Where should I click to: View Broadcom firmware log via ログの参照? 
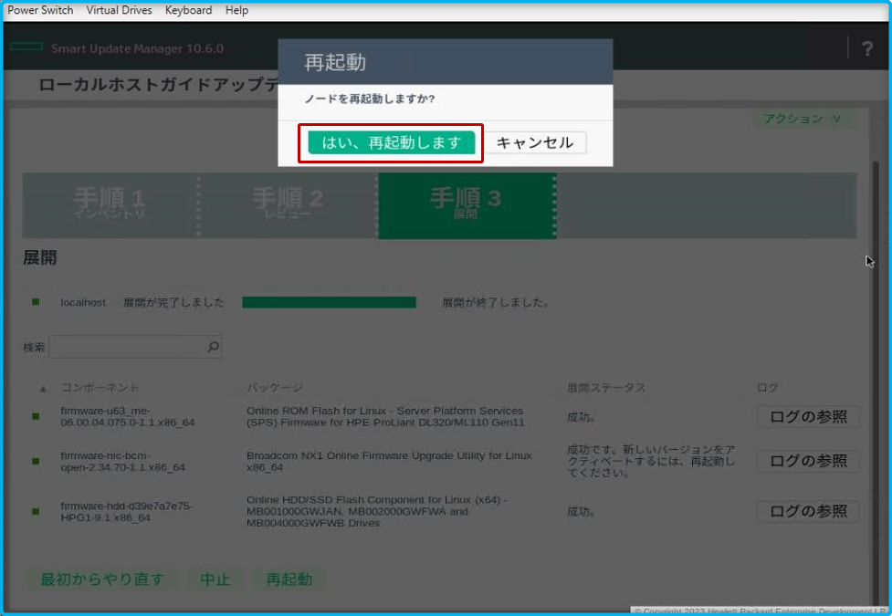pyautogui.click(x=807, y=461)
